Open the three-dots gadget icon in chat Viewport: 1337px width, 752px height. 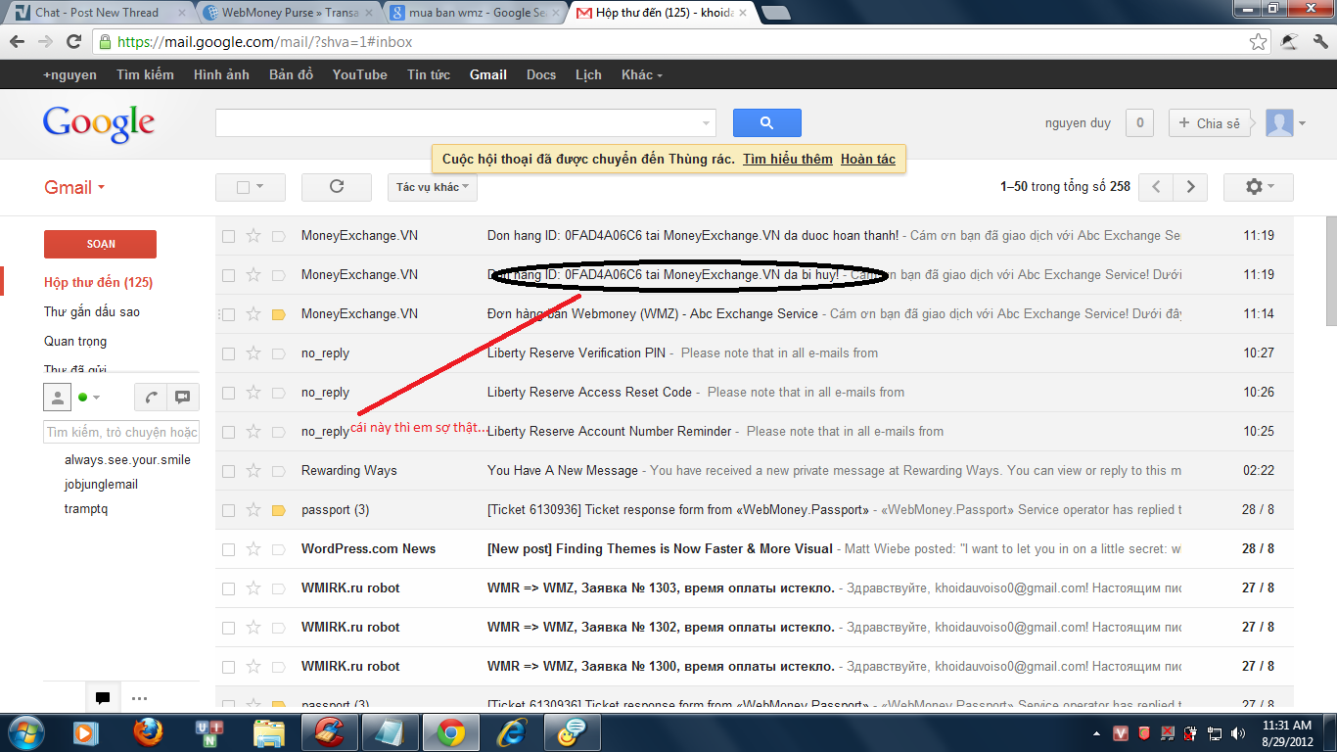(x=139, y=698)
